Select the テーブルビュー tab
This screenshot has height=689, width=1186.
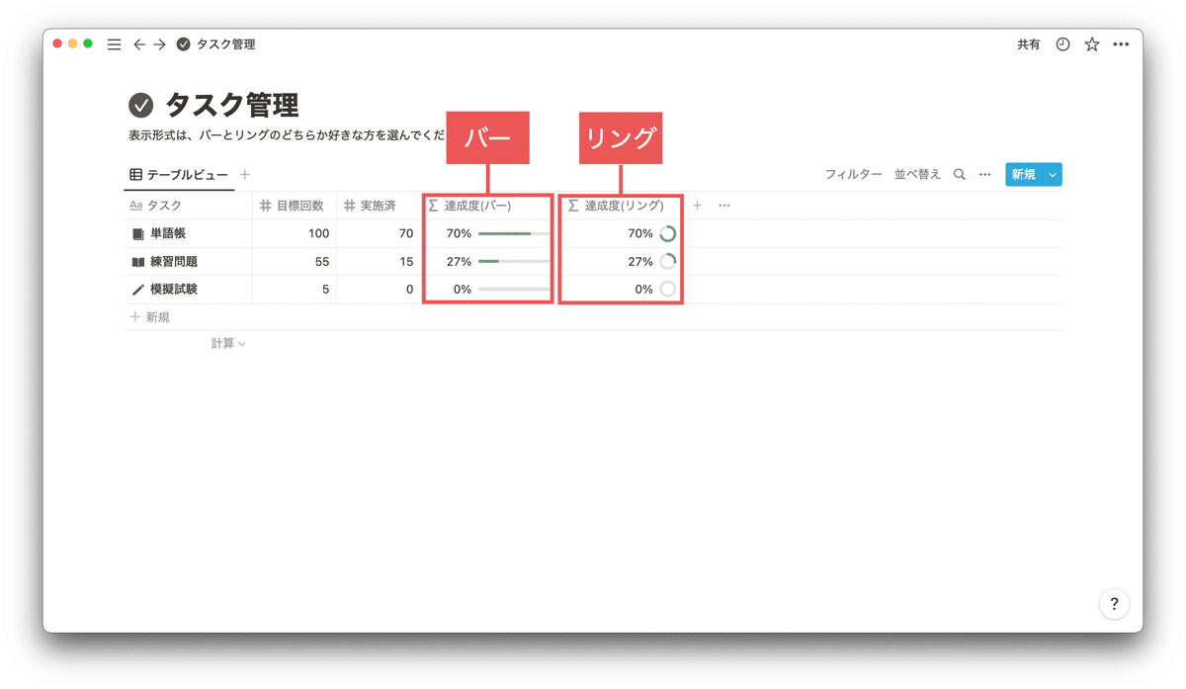click(179, 174)
